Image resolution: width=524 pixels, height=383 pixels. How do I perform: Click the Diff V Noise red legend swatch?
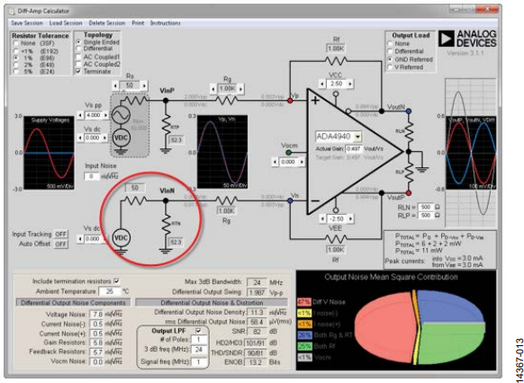point(303,302)
